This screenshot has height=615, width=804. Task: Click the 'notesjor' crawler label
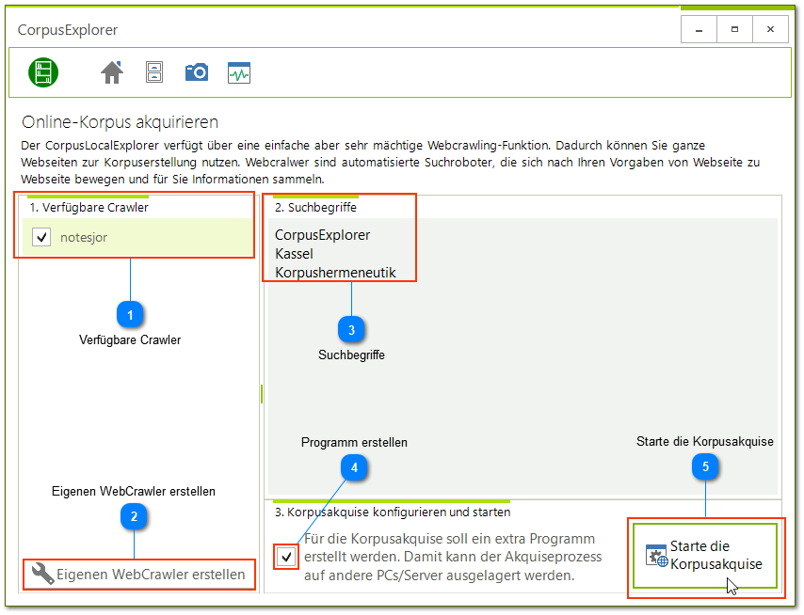click(84, 238)
